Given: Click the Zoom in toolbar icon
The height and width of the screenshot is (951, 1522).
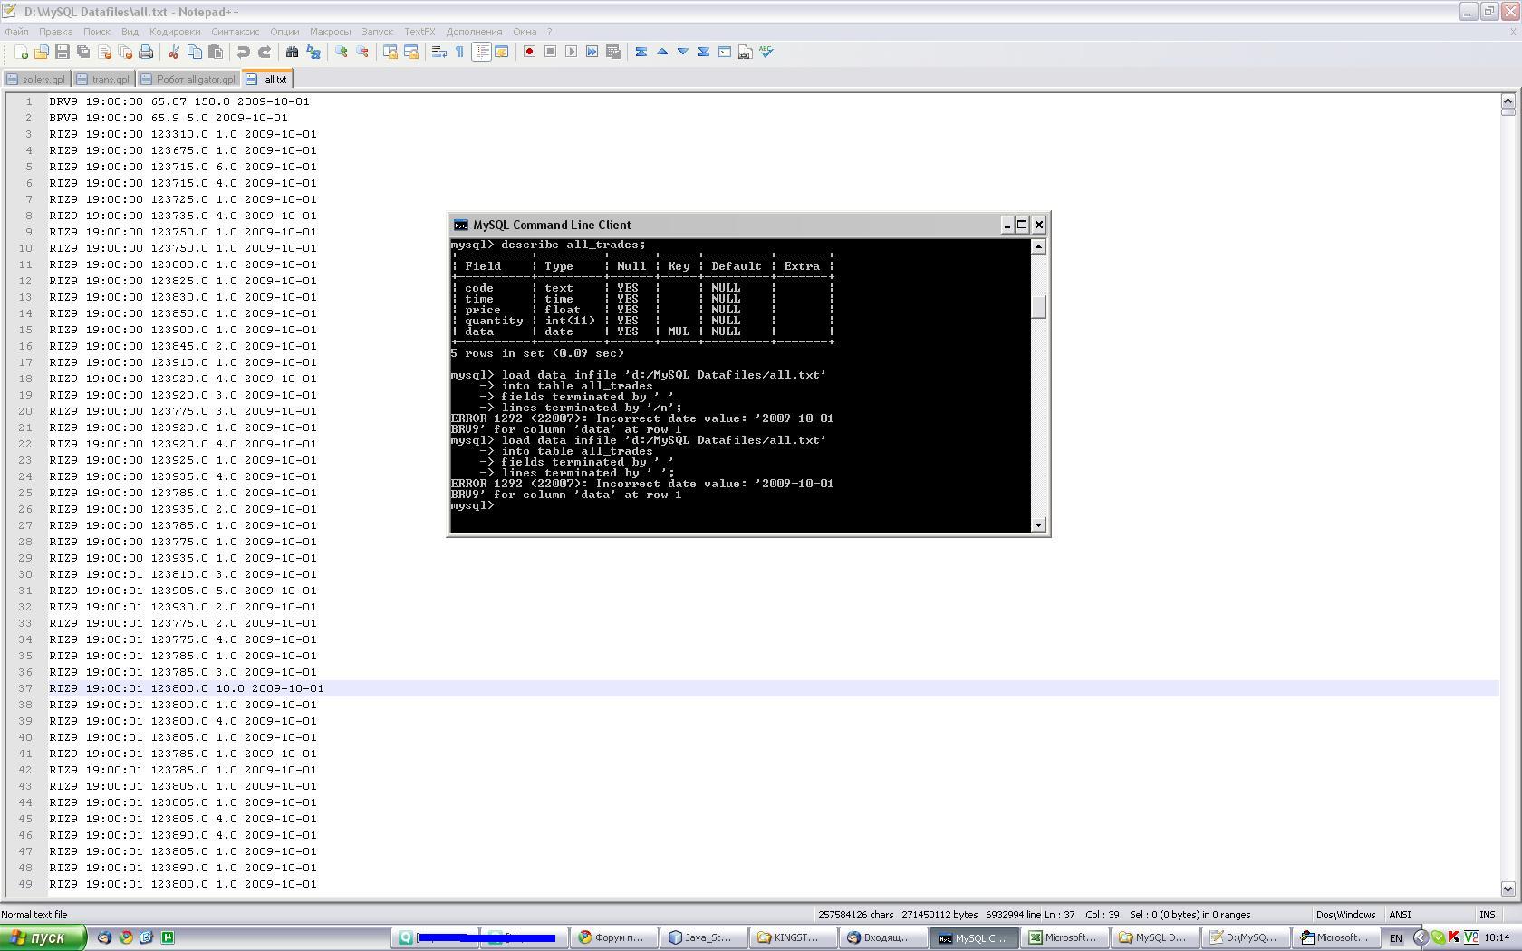Looking at the screenshot, I should tap(342, 53).
